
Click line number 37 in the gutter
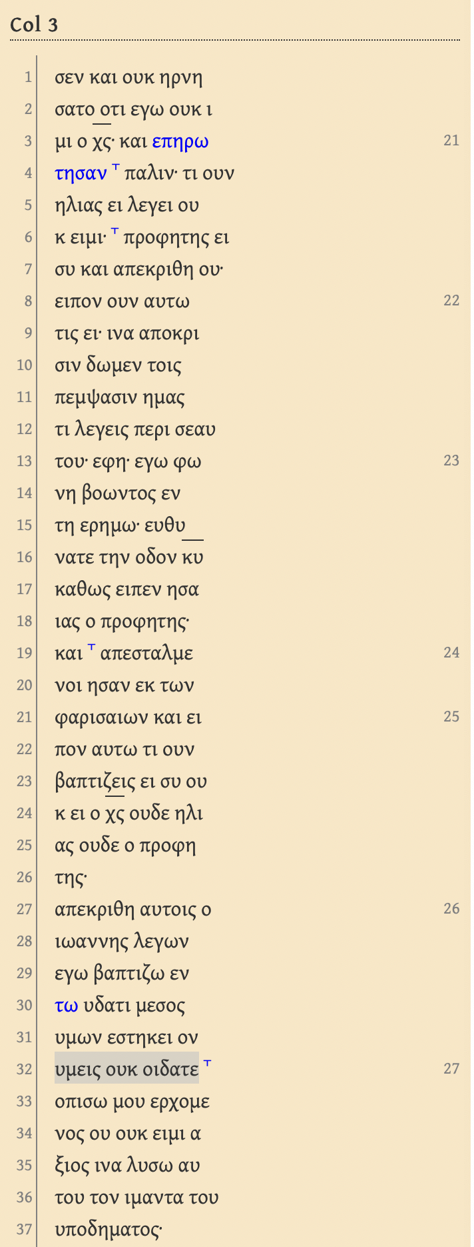point(25,1230)
